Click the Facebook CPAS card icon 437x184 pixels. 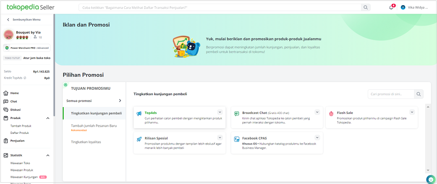tap(236, 139)
